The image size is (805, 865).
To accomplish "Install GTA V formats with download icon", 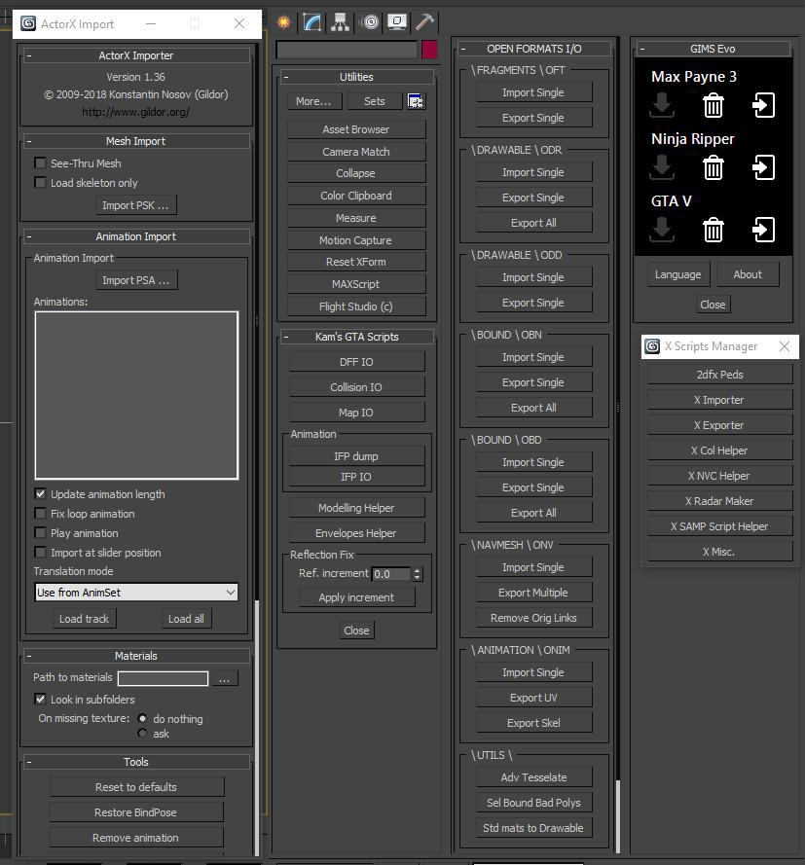I will click(662, 231).
